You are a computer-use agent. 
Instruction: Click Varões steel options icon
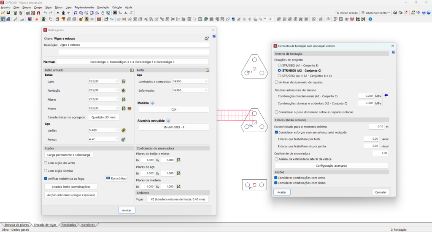124,130
